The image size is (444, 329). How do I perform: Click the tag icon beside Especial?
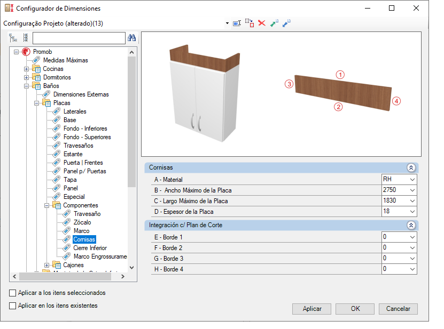pos(57,196)
